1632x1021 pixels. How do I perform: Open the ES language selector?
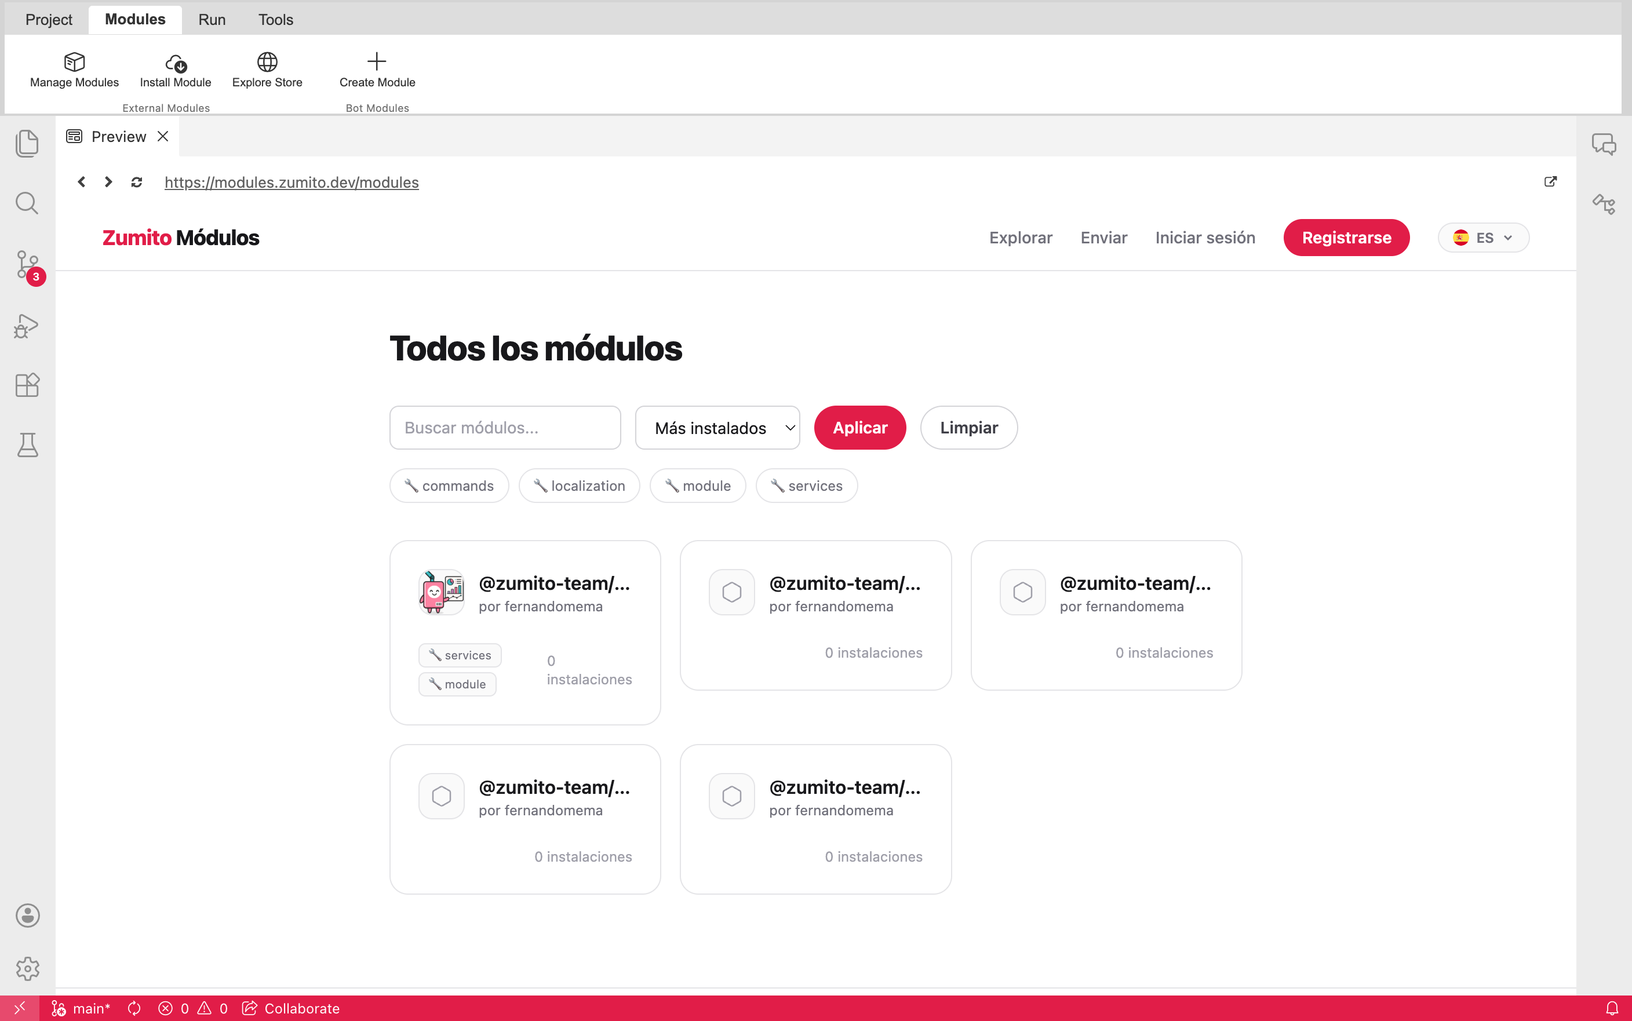1484,238
